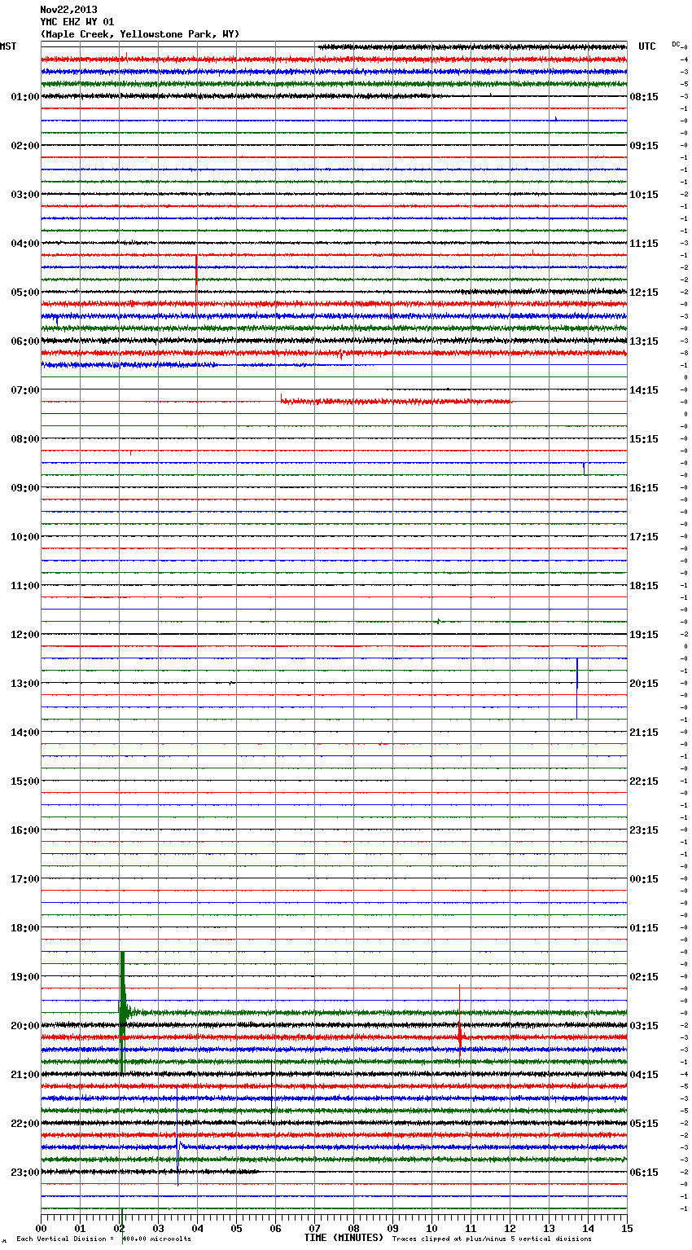The width and height of the screenshot is (692, 1250).
Task: Click the 12:15 UTC label
Action: tap(644, 293)
